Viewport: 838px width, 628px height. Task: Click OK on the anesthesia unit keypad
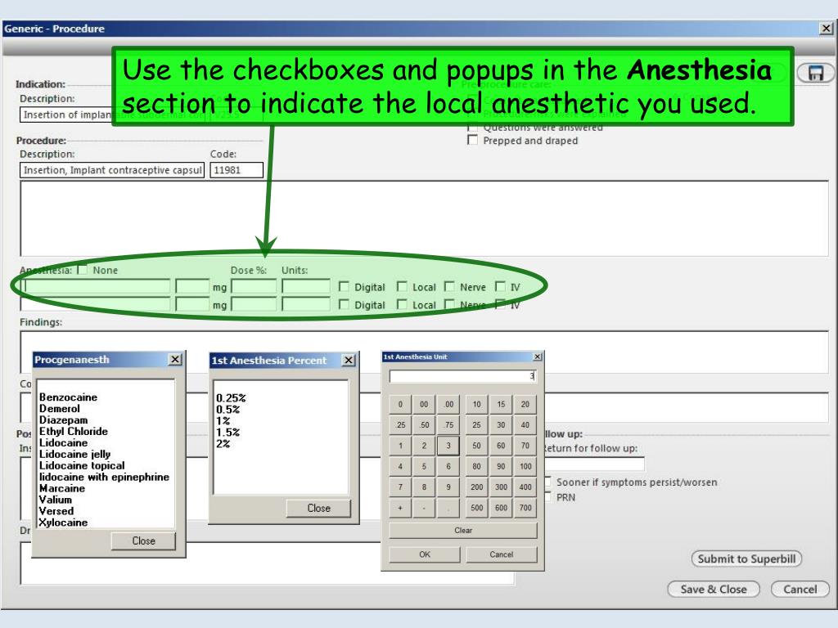pos(425,554)
